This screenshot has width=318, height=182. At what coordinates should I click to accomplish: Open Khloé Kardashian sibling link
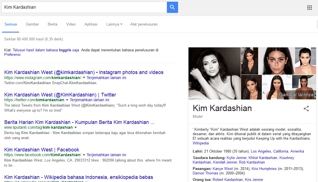pyautogui.click(x=263, y=158)
